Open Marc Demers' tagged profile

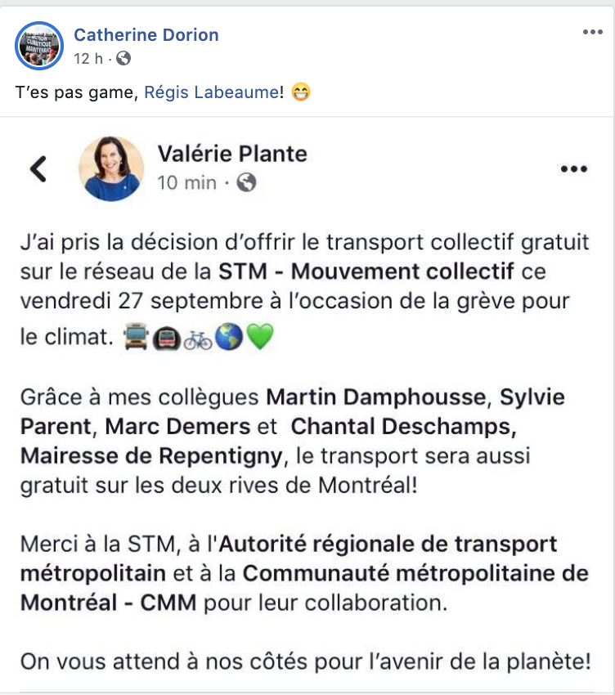click(177, 426)
